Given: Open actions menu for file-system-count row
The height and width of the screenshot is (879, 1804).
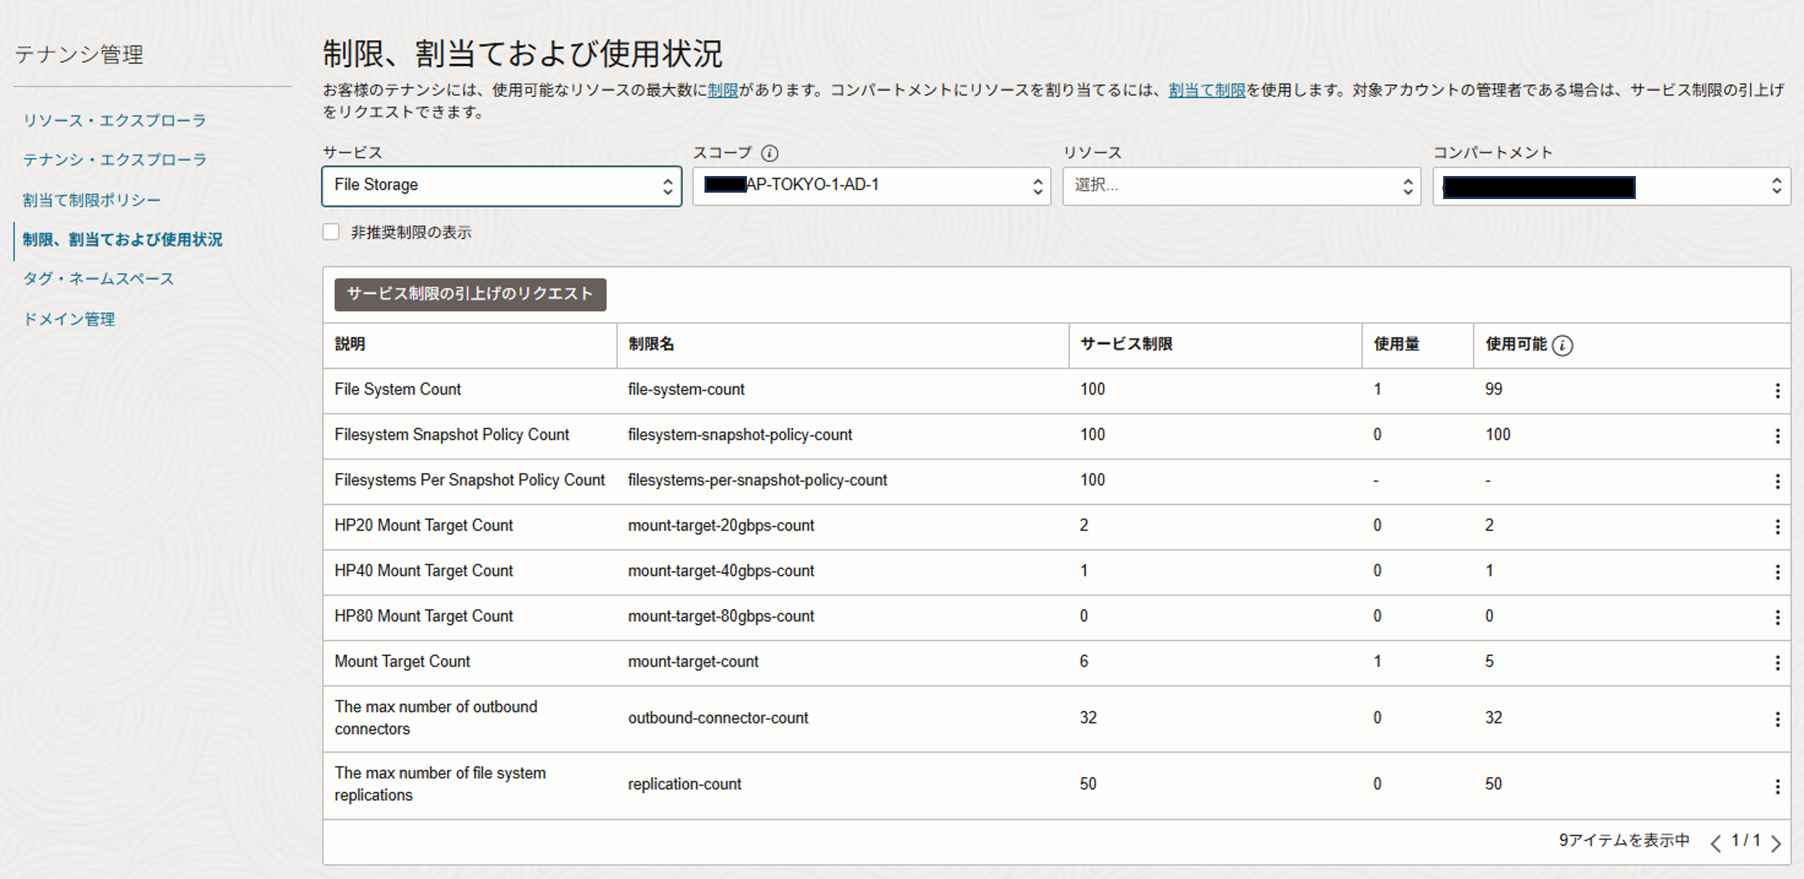Looking at the screenshot, I should pyautogui.click(x=1777, y=391).
